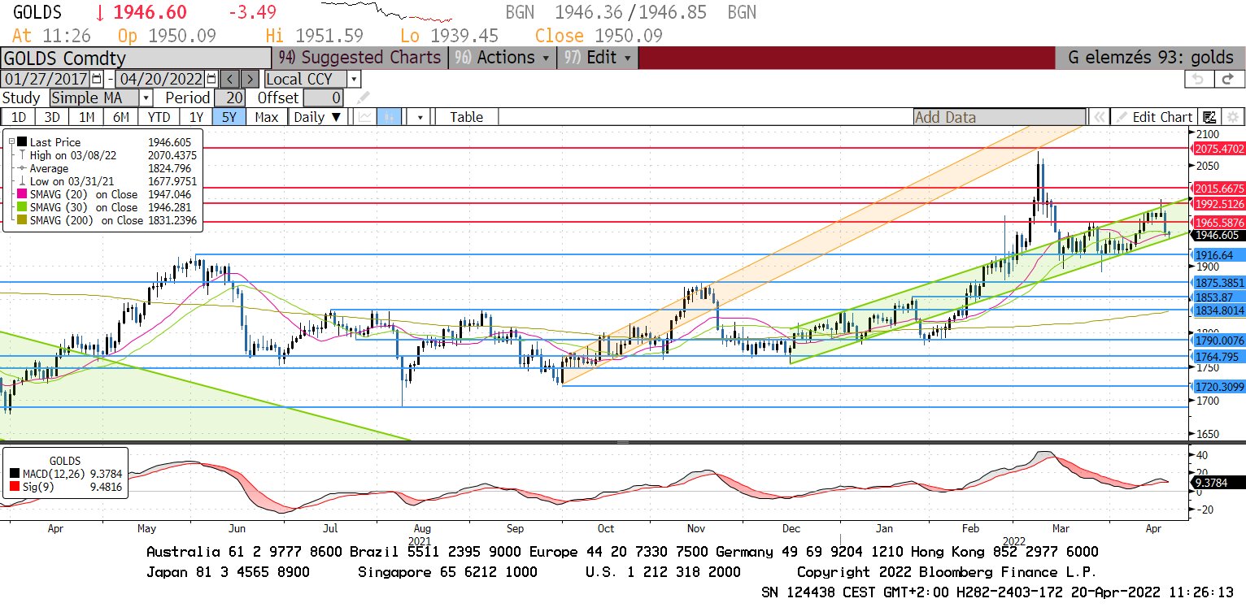
Task: Open the Edit dropdown menu
Action: coord(598,58)
